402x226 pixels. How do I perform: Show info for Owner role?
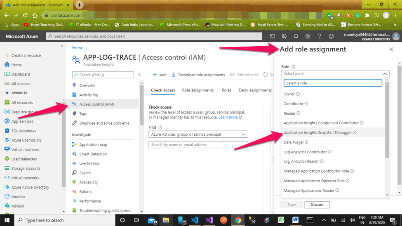[x=298, y=94]
